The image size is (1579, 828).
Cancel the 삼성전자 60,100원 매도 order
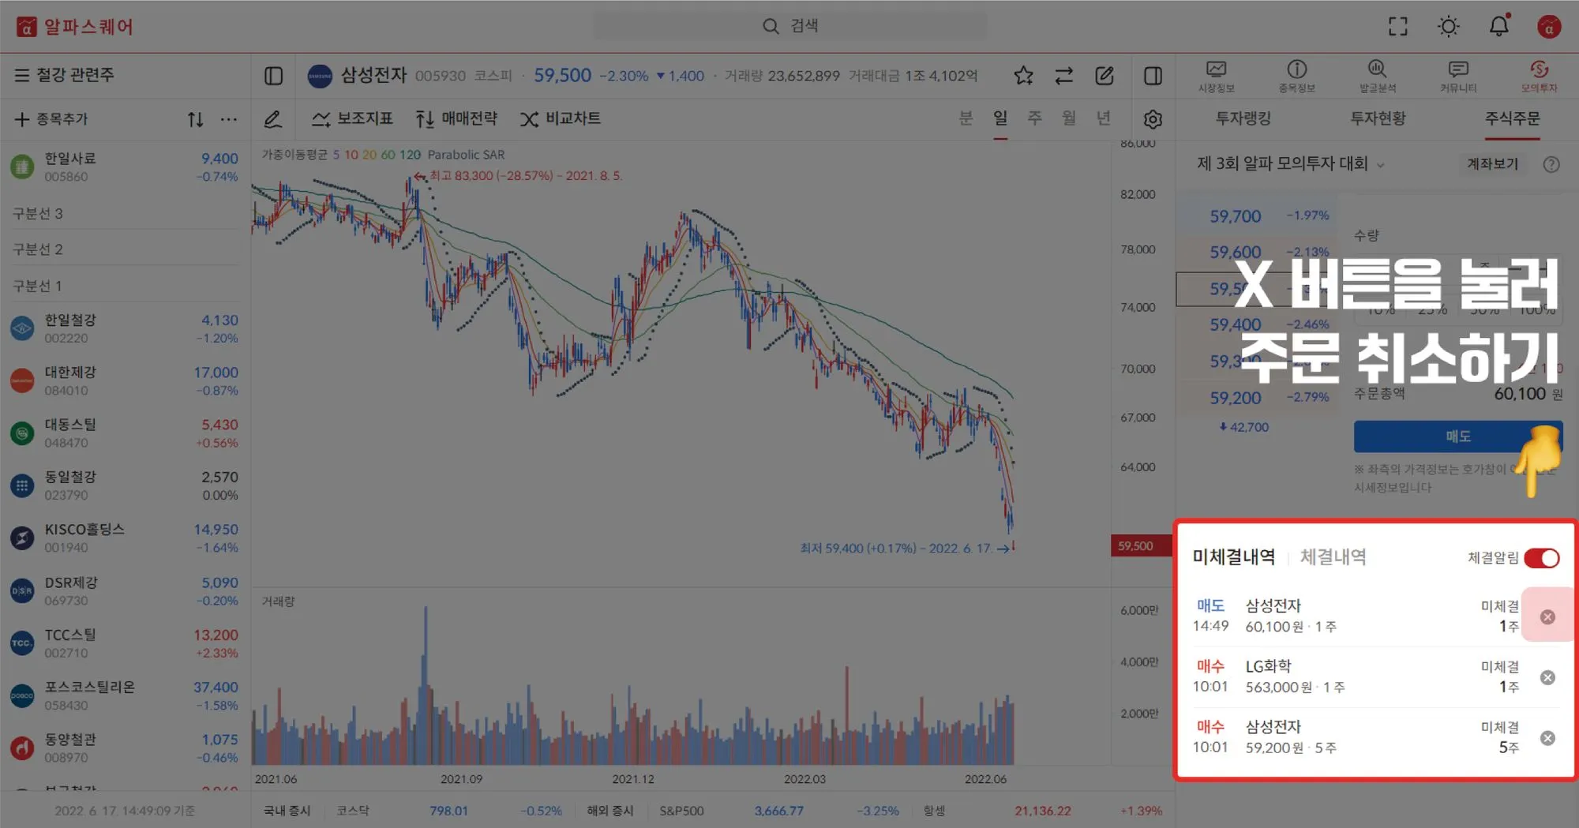pos(1547,616)
